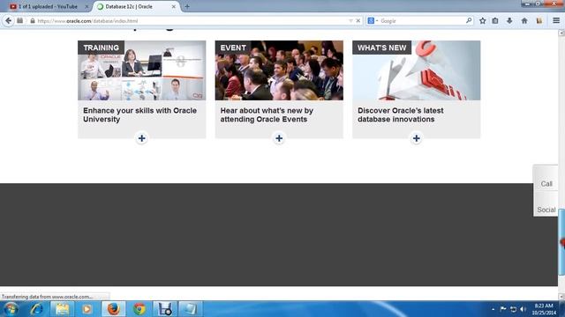The width and height of the screenshot is (565, 317).
Task: Open the What's New 12c image
Action: pos(416,70)
